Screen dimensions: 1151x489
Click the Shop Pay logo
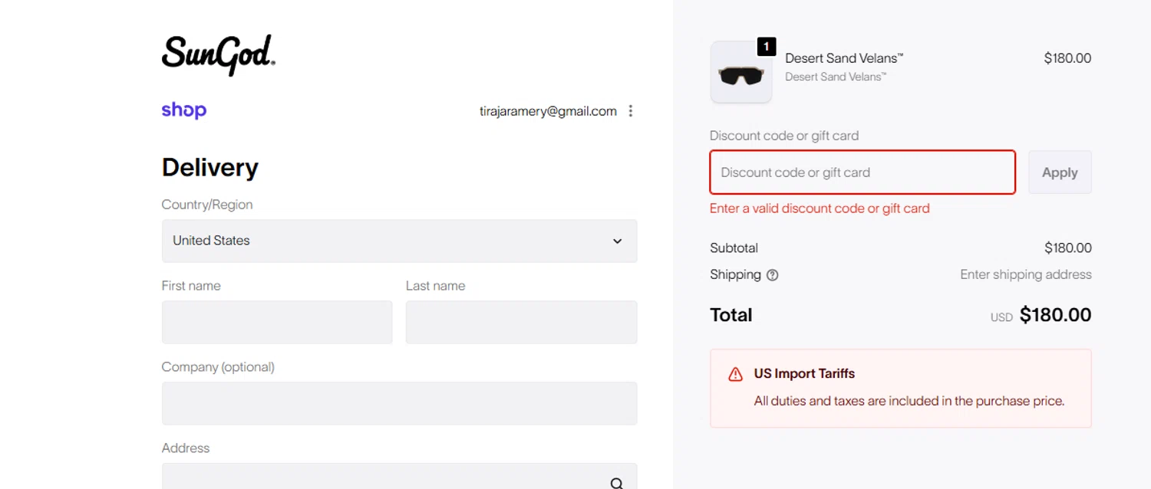[x=184, y=110]
